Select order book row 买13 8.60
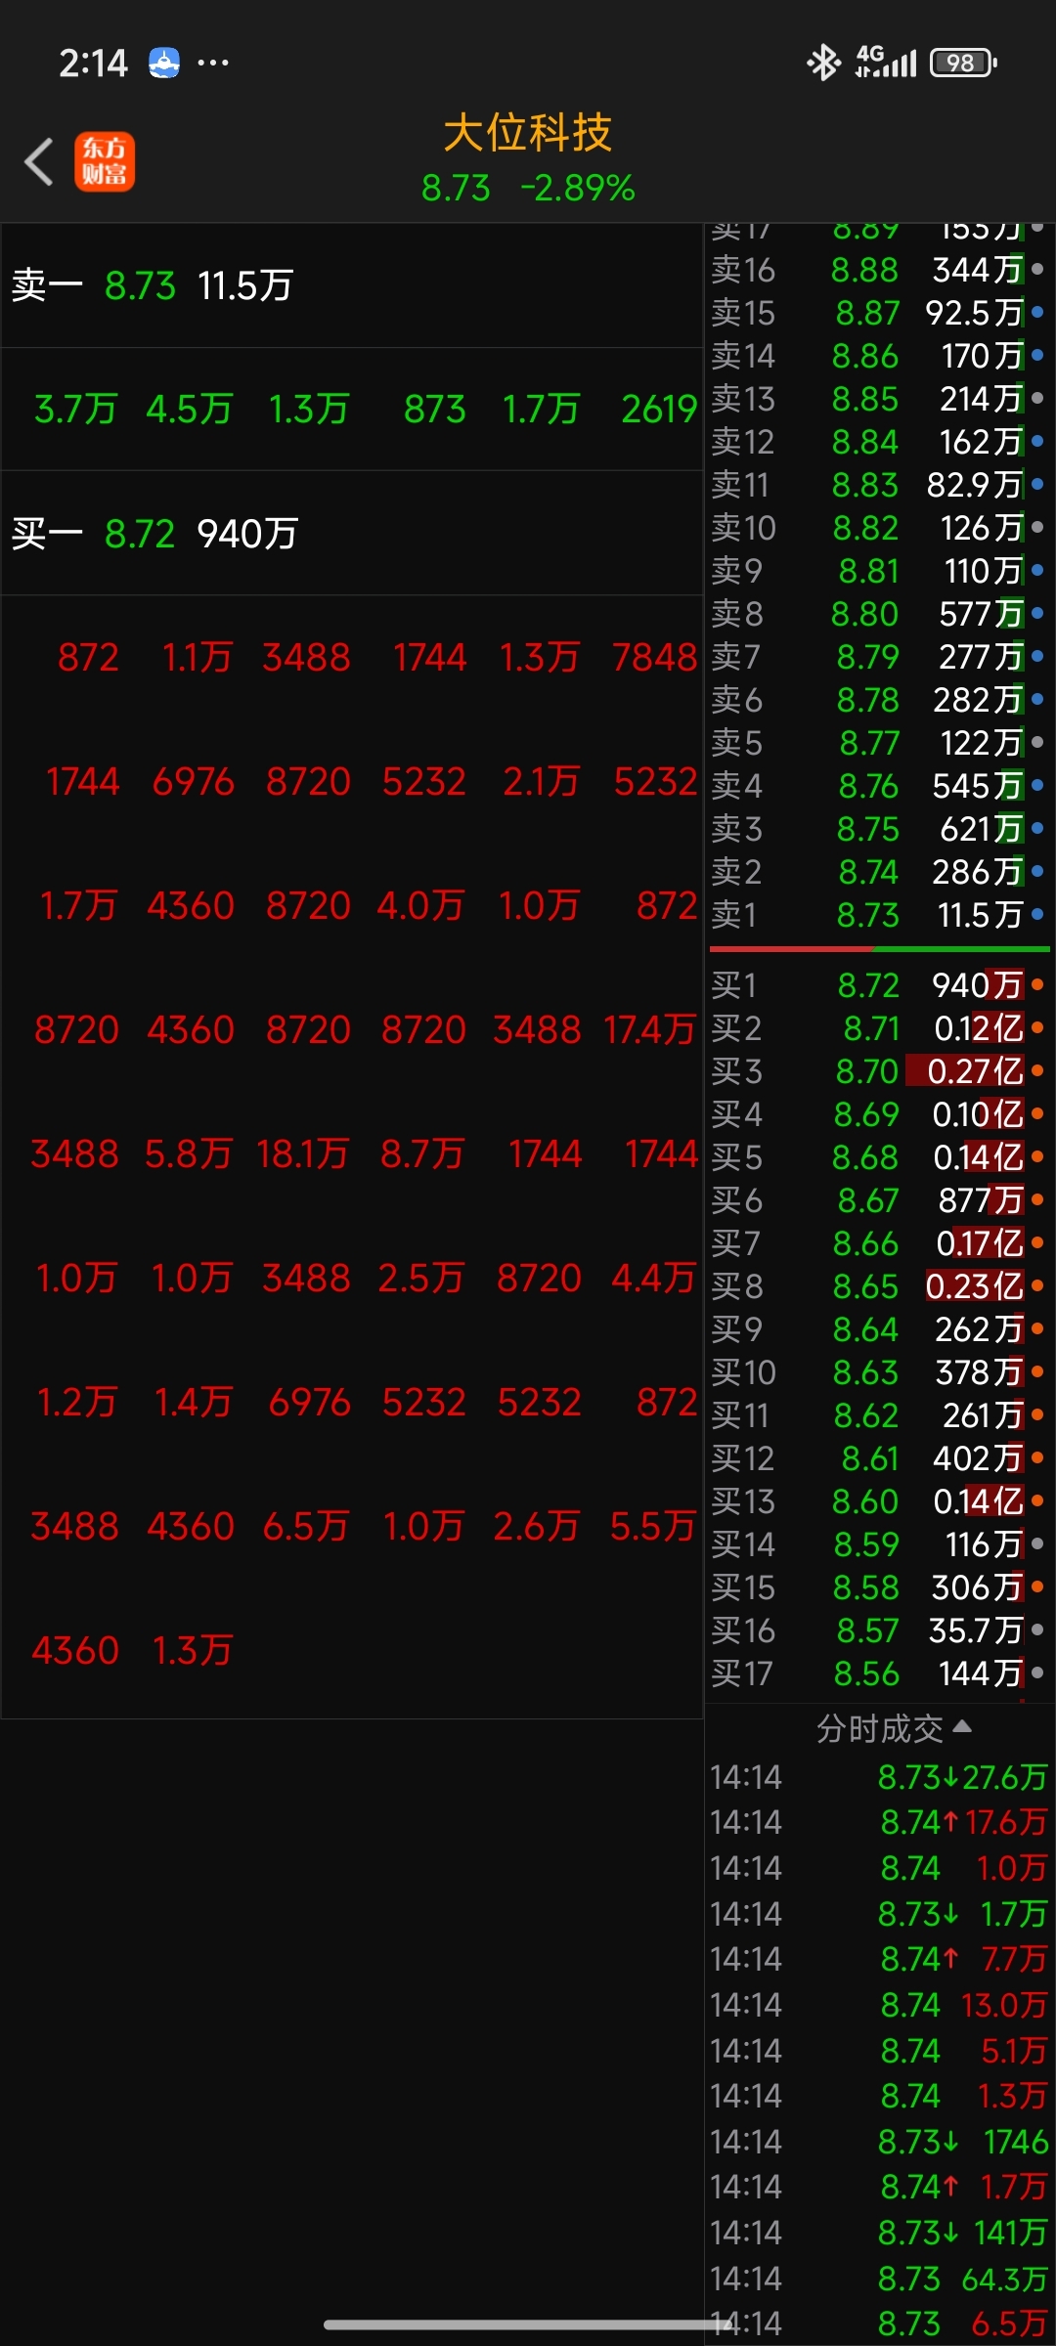Viewport: 1056px width, 2346px height. 878,1500
